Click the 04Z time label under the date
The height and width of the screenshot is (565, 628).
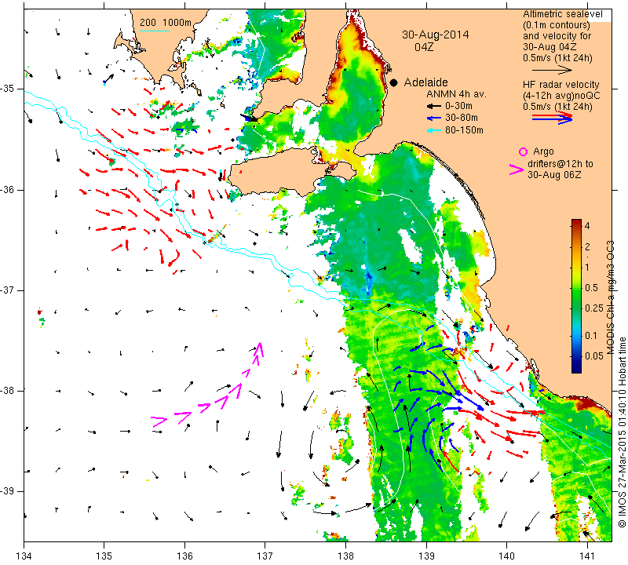click(424, 47)
